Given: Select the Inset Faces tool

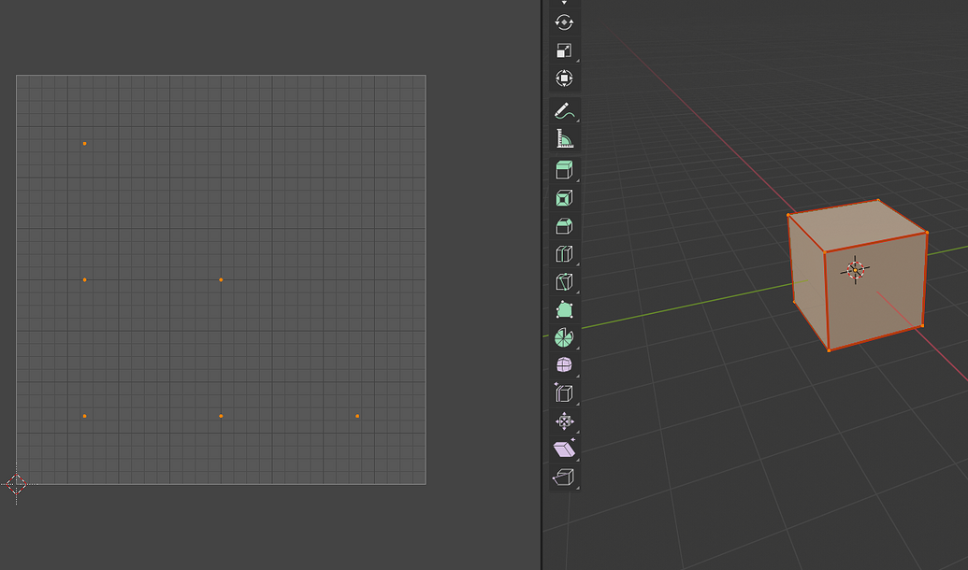Looking at the screenshot, I should [564, 197].
